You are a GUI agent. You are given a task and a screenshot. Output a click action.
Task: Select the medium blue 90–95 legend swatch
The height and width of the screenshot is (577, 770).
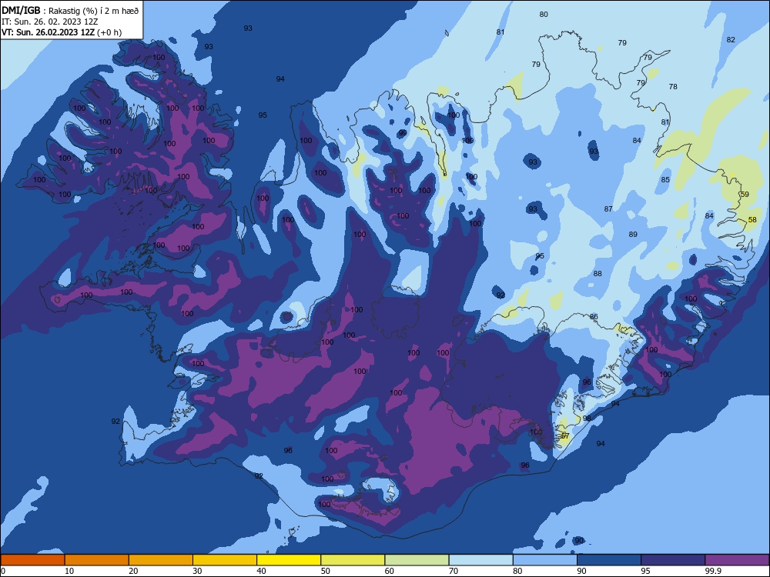click(x=609, y=560)
